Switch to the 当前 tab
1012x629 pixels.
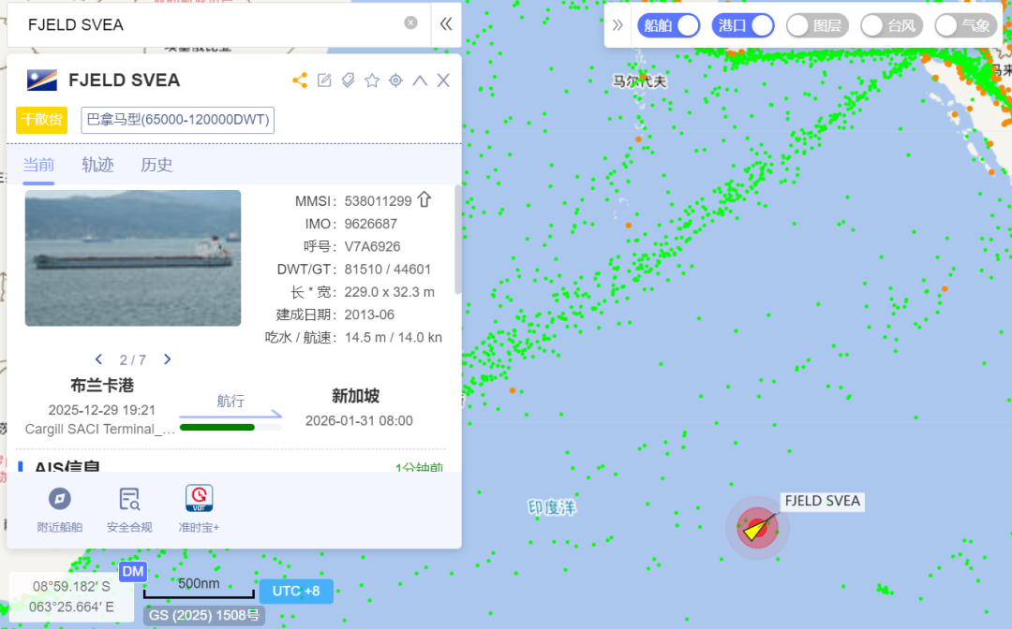[38, 165]
